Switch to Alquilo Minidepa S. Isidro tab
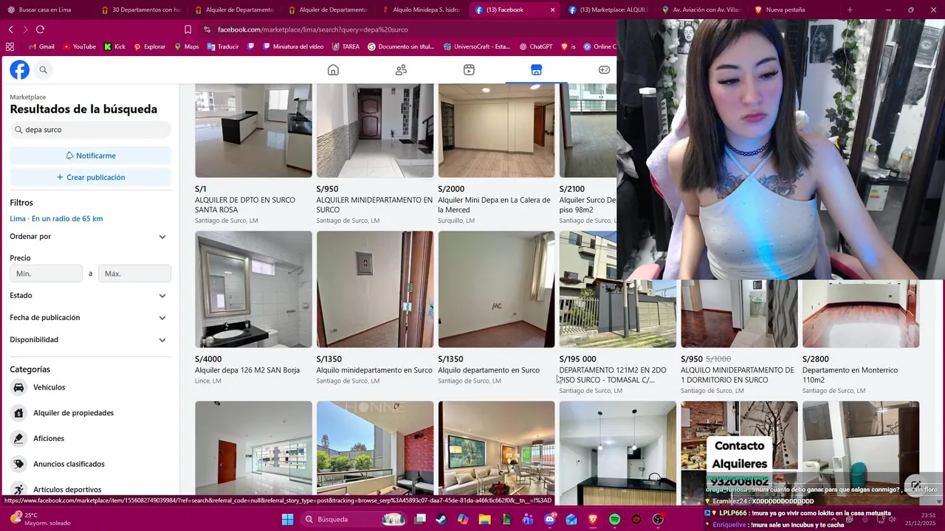Image resolution: width=945 pixels, height=531 pixels. tap(420, 10)
